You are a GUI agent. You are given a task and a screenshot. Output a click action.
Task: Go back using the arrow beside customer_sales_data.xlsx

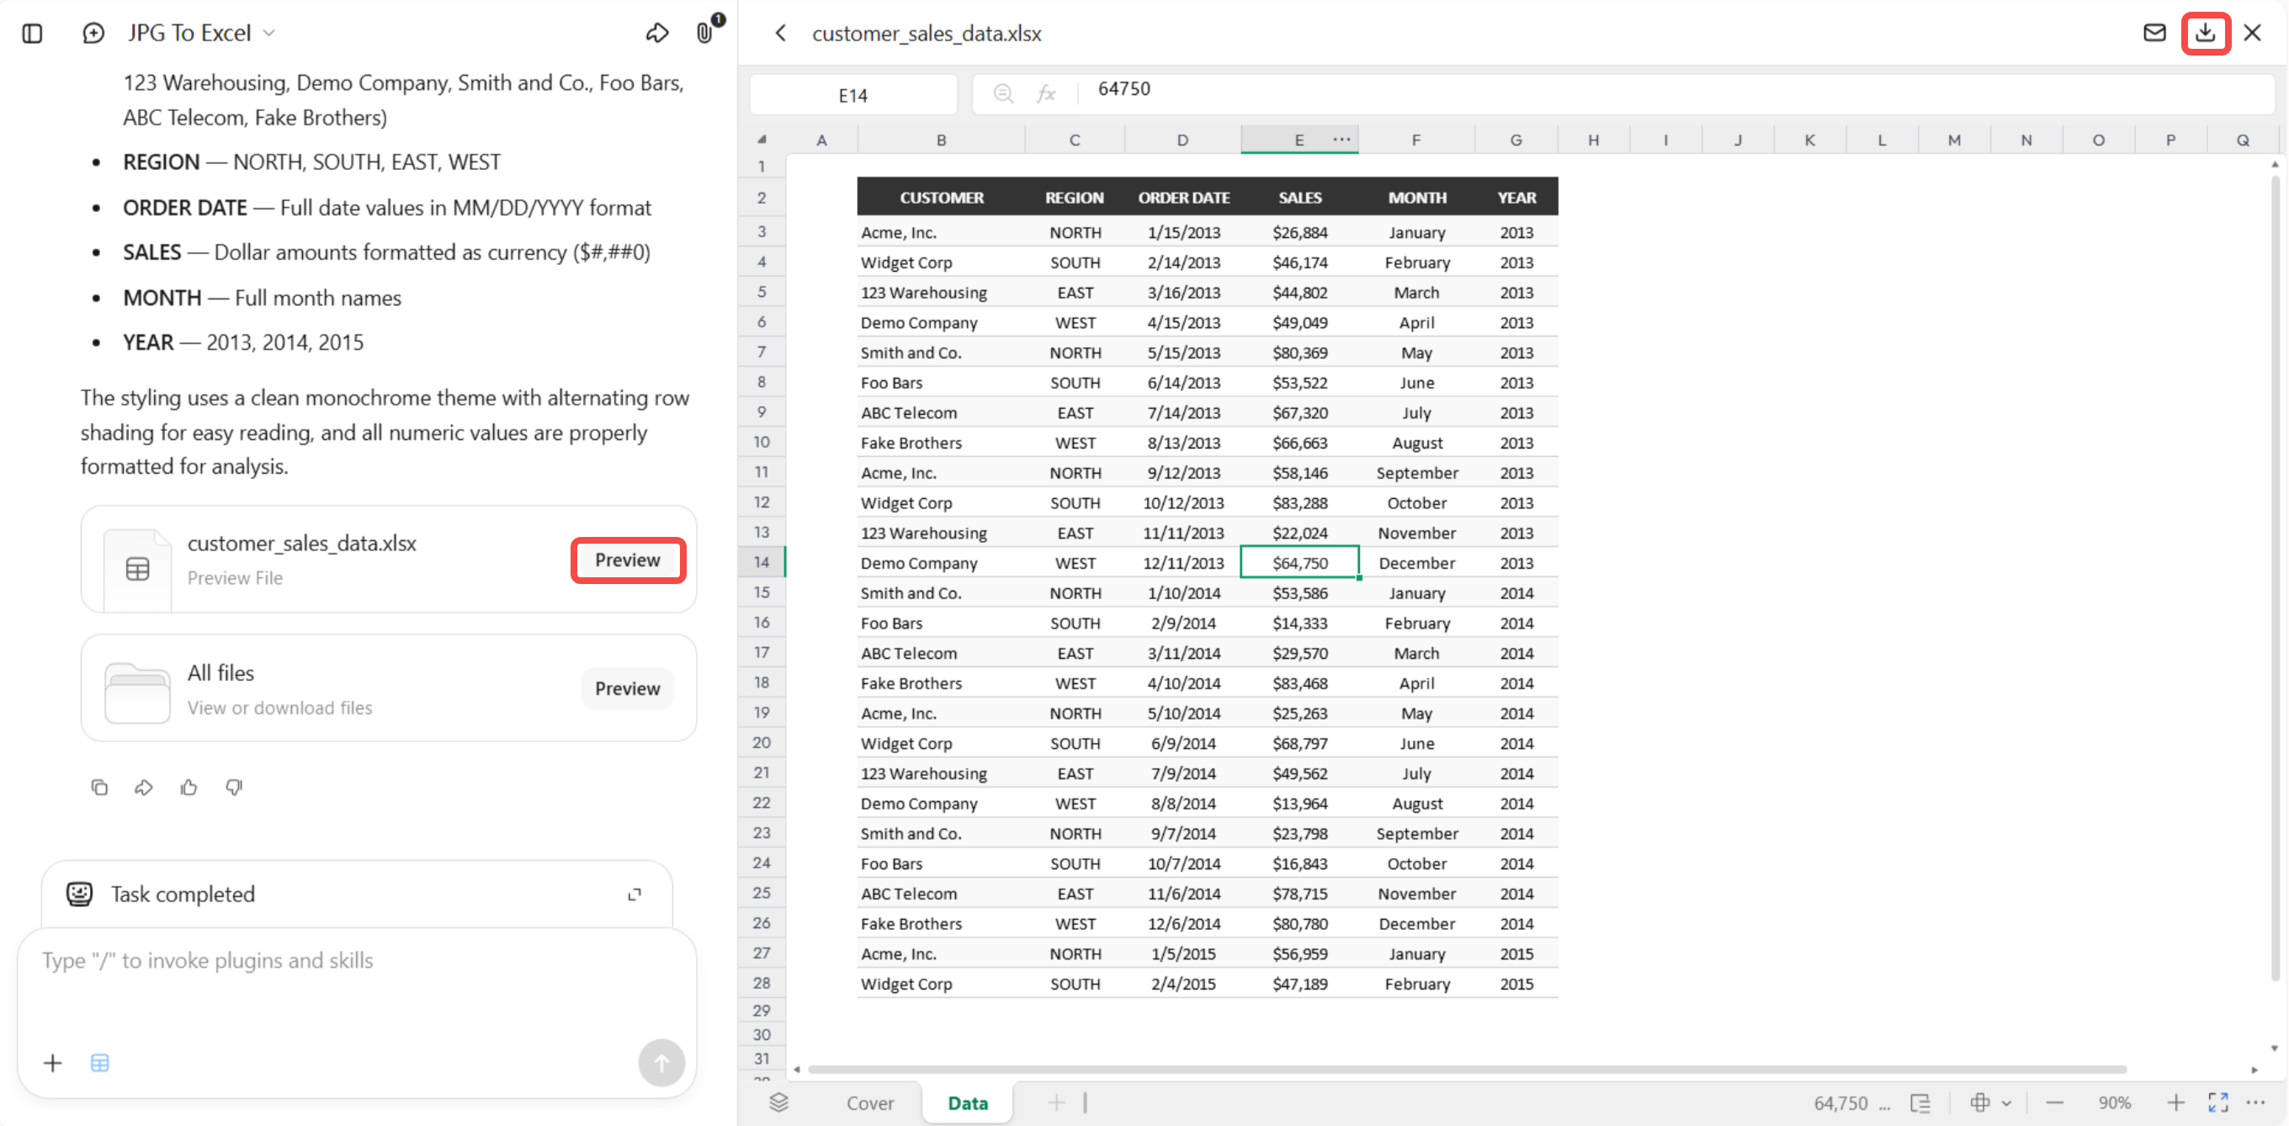pos(780,34)
